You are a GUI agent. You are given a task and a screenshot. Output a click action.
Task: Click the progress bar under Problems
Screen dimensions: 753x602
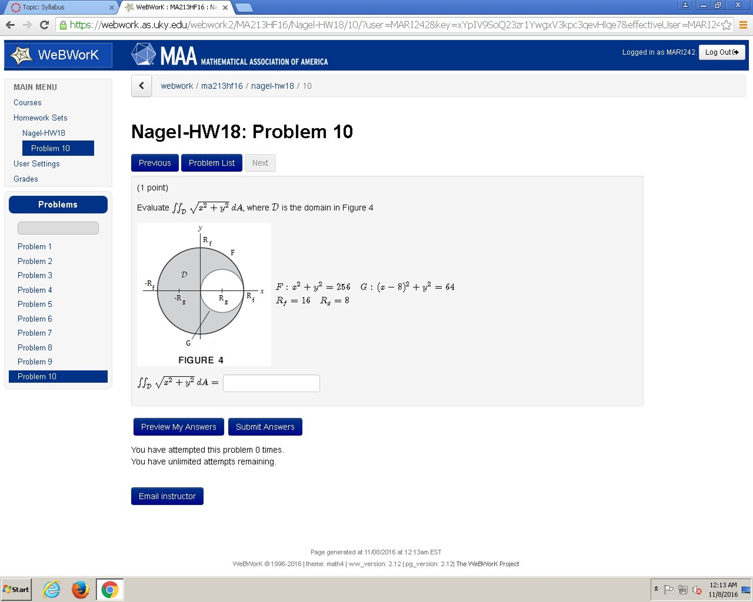pos(58,228)
